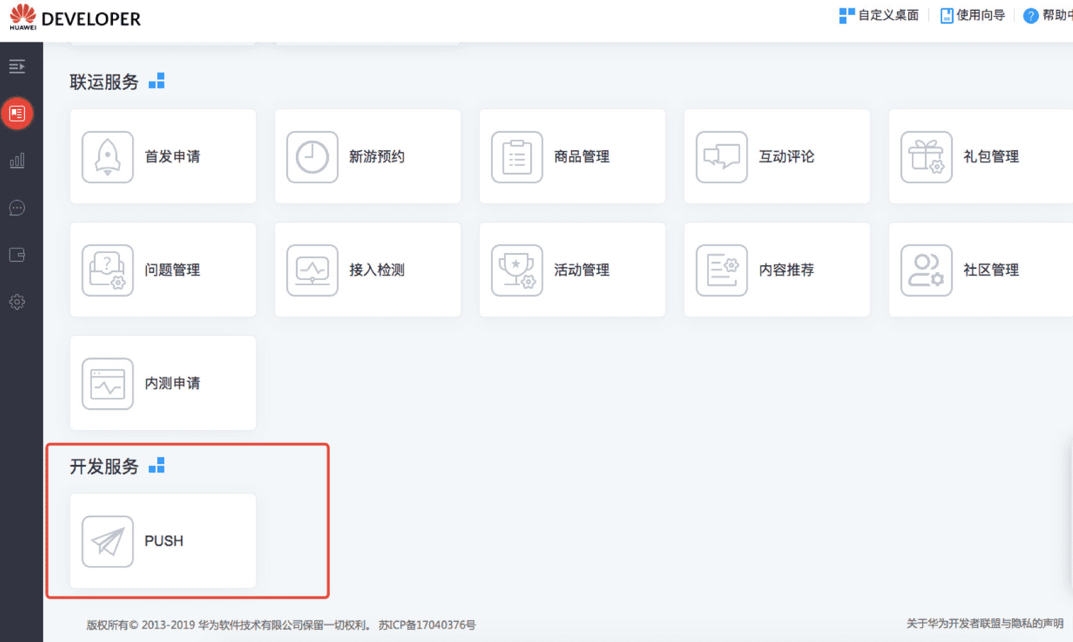The height and width of the screenshot is (642, 1073).
Task: Click the gift box icon for 礼包管理
Action: [x=927, y=157]
